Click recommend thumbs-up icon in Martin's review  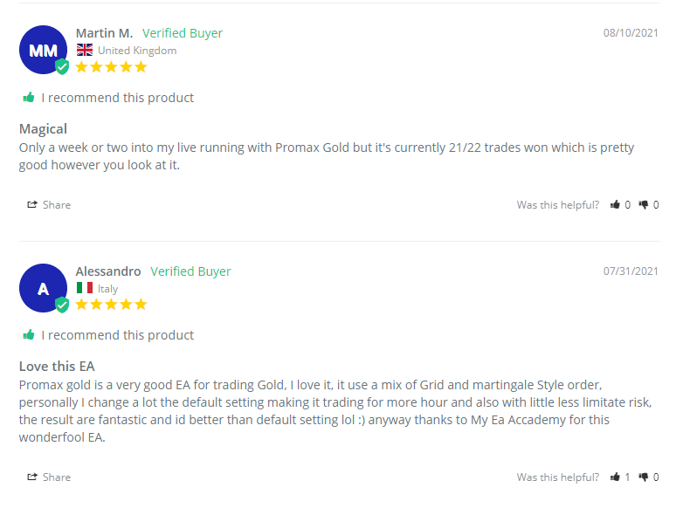29,98
